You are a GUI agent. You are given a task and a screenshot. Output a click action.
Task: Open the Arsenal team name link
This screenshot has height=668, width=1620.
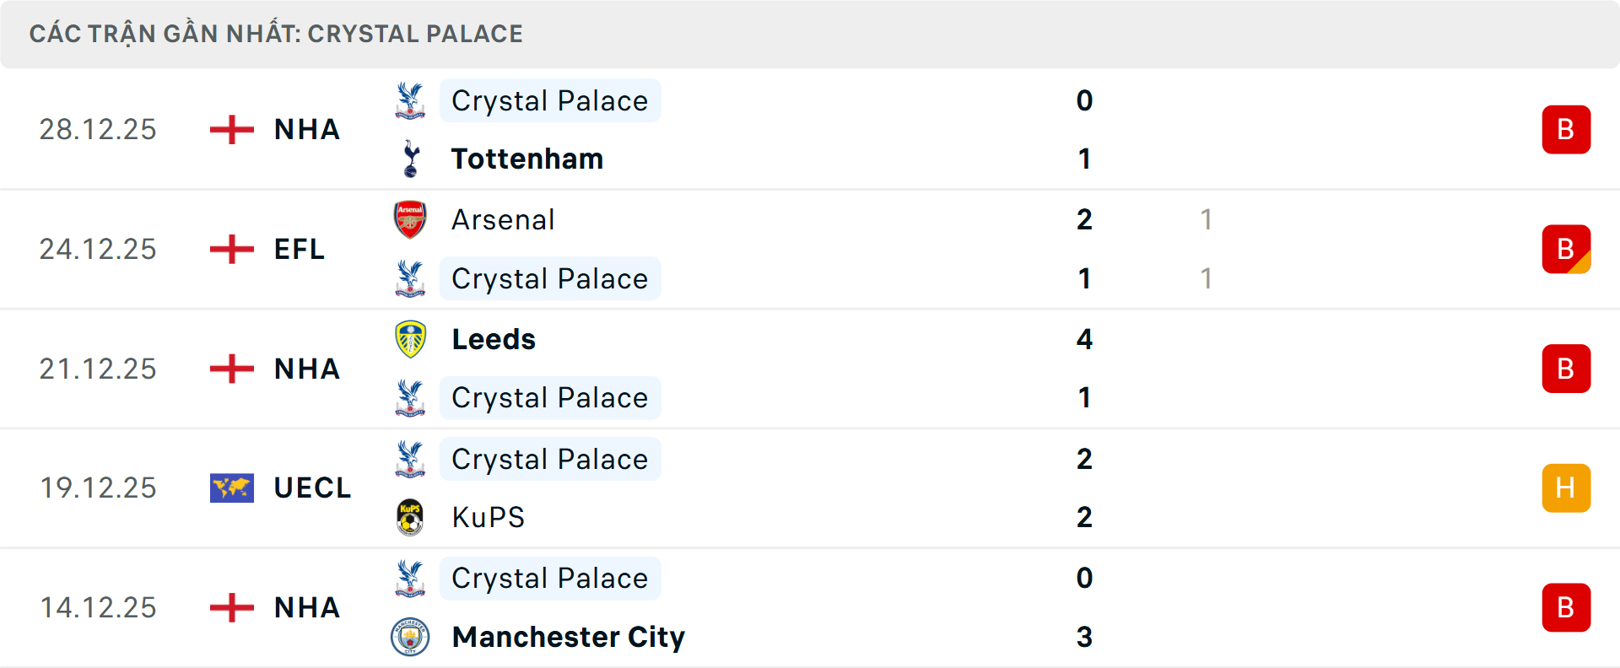tap(503, 219)
